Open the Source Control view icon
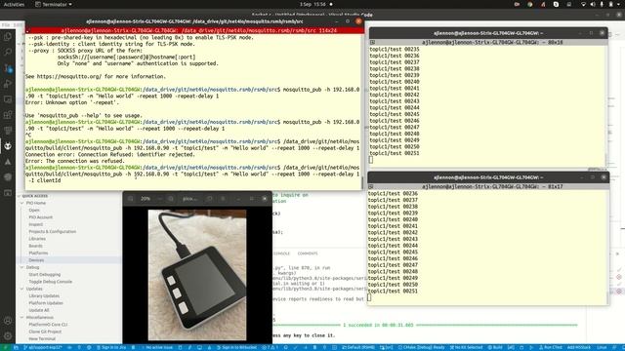625x351 pixels. pyautogui.click(x=8, y=68)
